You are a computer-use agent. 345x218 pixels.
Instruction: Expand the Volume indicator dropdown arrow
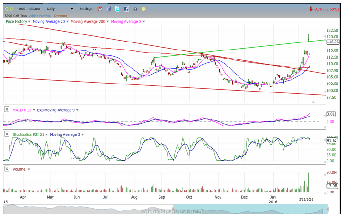click(x=29, y=169)
